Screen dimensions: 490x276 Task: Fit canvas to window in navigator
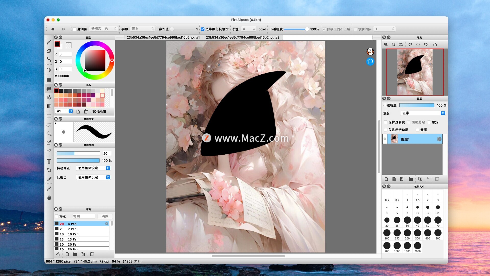401,44
